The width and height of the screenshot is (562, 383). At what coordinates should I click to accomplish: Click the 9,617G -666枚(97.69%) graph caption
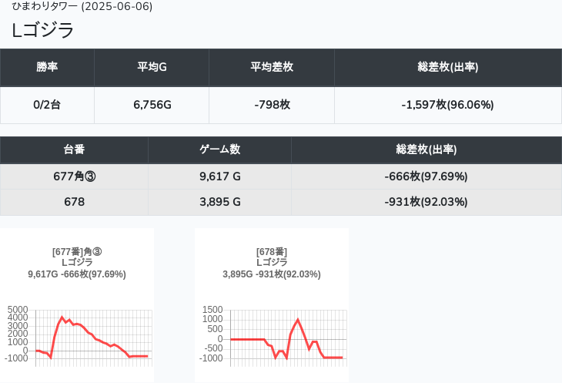pyautogui.click(x=77, y=274)
